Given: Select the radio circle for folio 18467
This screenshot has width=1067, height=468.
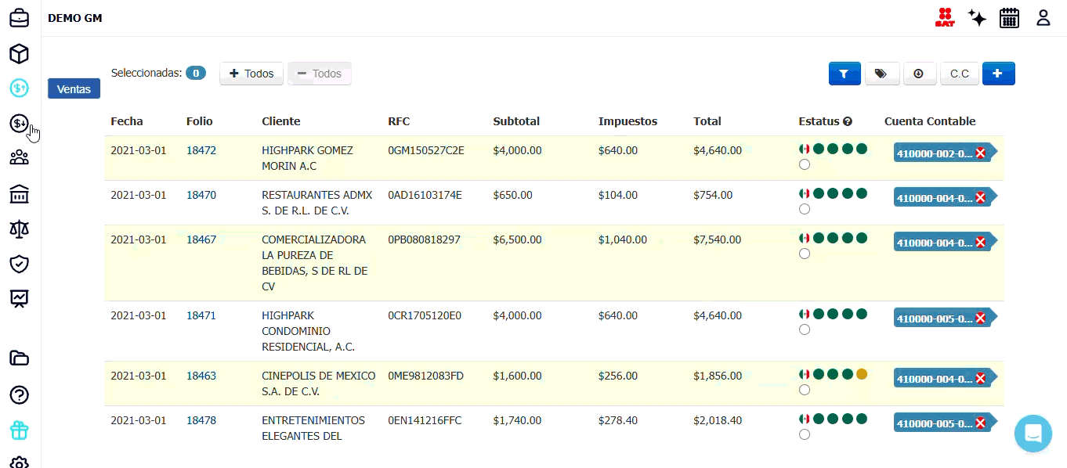Looking at the screenshot, I should tap(805, 254).
